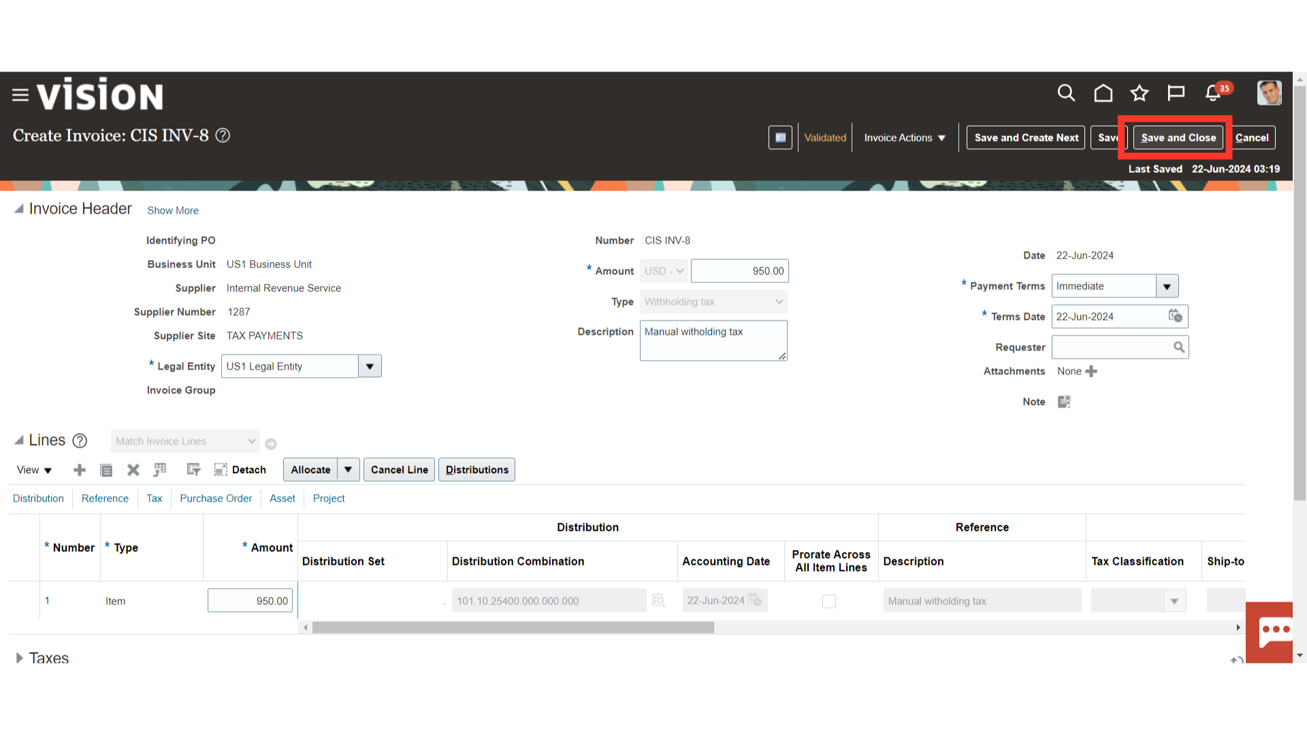The height and width of the screenshot is (735, 1307).
Task: Click the Save button
Action: pos(1109,137)
